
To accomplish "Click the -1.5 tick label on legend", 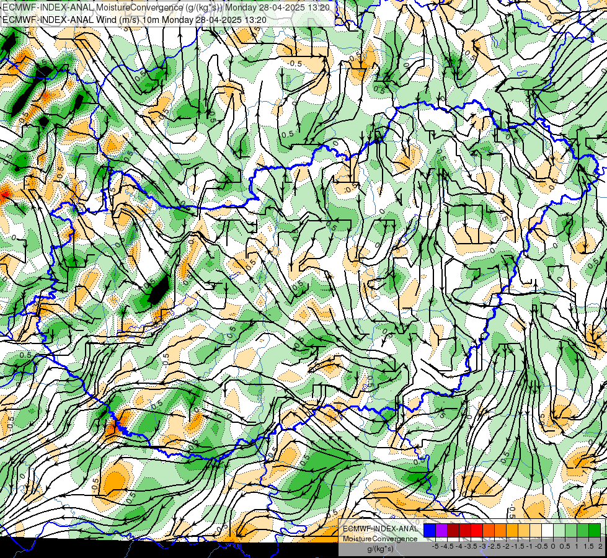I will 518,546.
